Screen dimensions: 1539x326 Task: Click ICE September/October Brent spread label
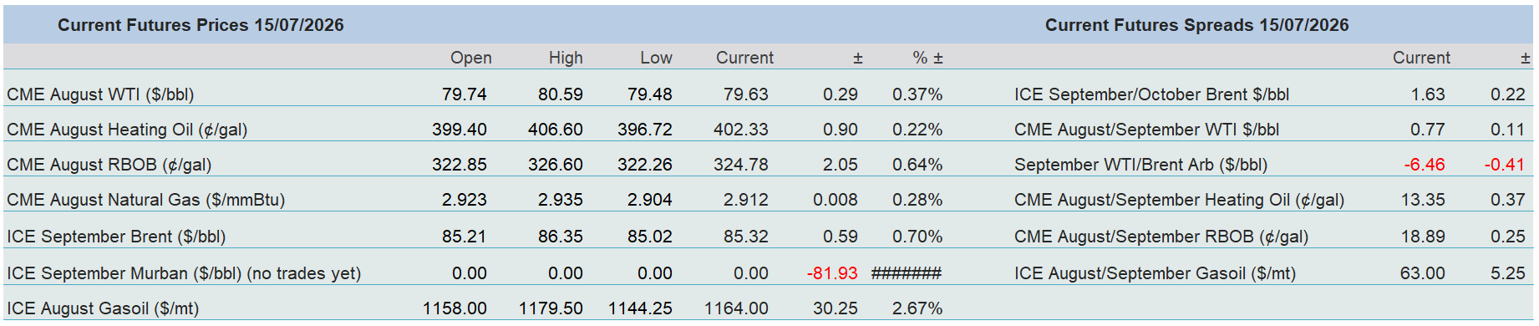1151,94
